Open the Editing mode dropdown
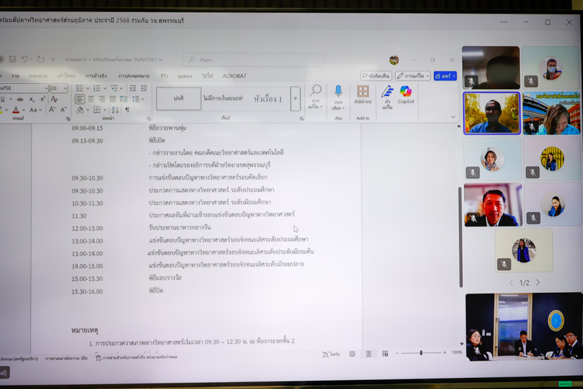This screenshot has height=389, width=583. pos(413,76)
